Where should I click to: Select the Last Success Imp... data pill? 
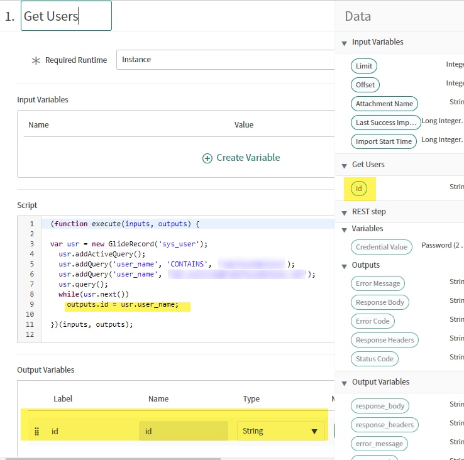click(x=385, y=123)
